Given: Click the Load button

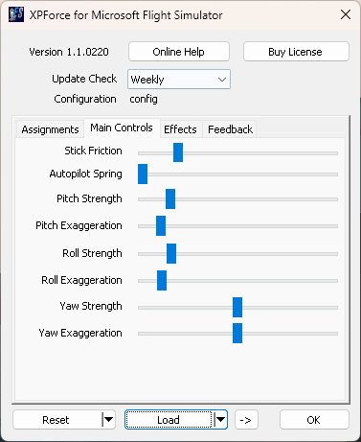Looking at the screenshot, I should 169,420.
